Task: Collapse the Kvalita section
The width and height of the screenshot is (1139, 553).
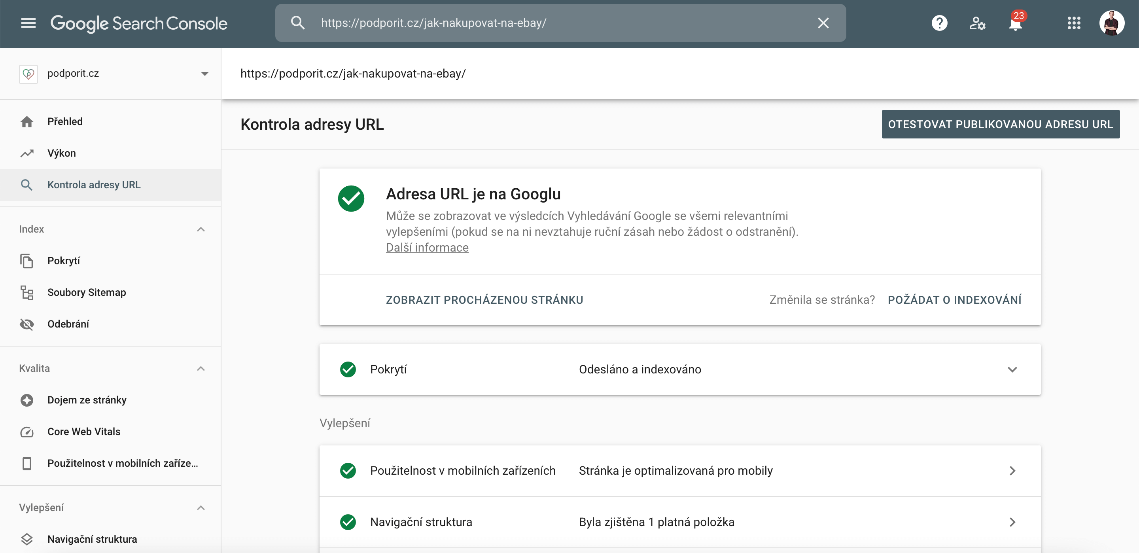Action: click(201, 369)
